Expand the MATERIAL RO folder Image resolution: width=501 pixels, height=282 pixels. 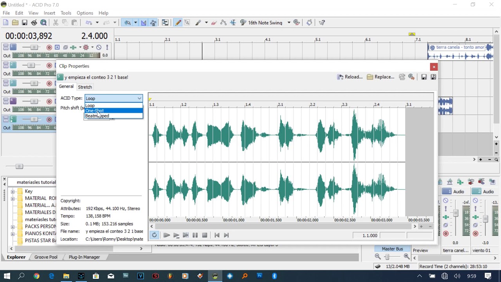click(13, 199)
